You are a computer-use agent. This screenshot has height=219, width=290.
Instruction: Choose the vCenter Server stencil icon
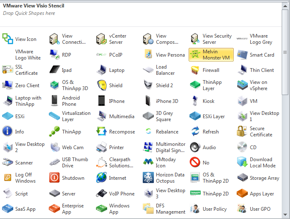[x=101, y=39]
